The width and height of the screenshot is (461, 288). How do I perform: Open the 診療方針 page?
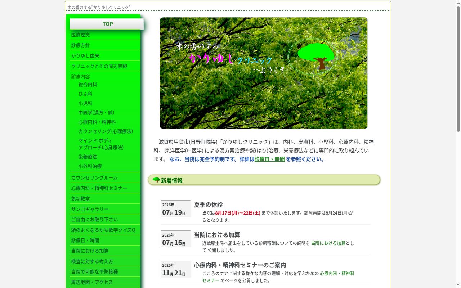click(x=105, y=45)
